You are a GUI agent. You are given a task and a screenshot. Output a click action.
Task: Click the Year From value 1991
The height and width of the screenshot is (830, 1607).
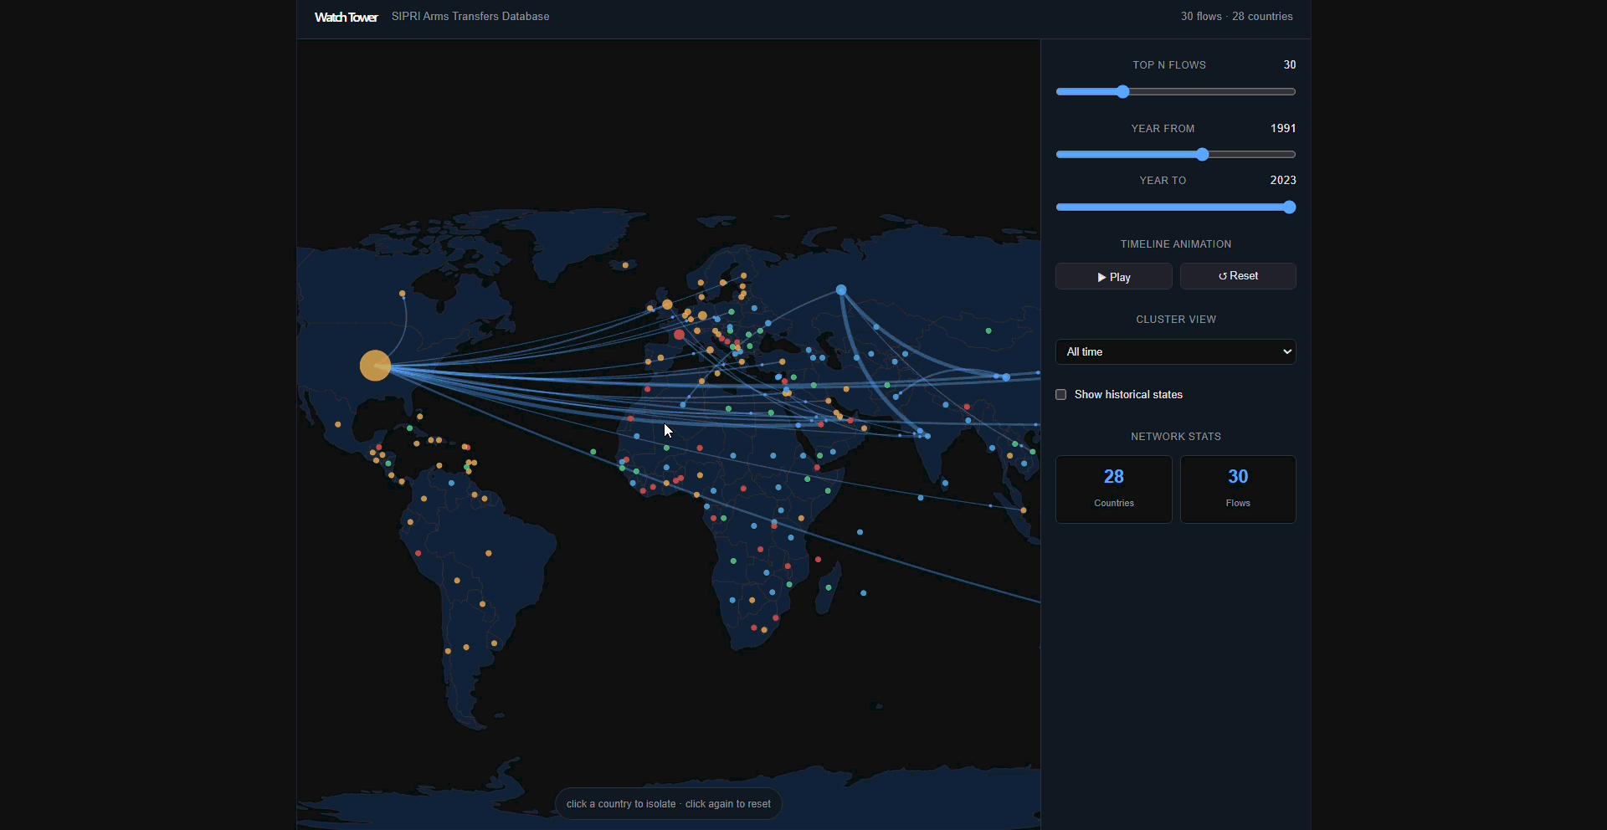point(1282,128)
